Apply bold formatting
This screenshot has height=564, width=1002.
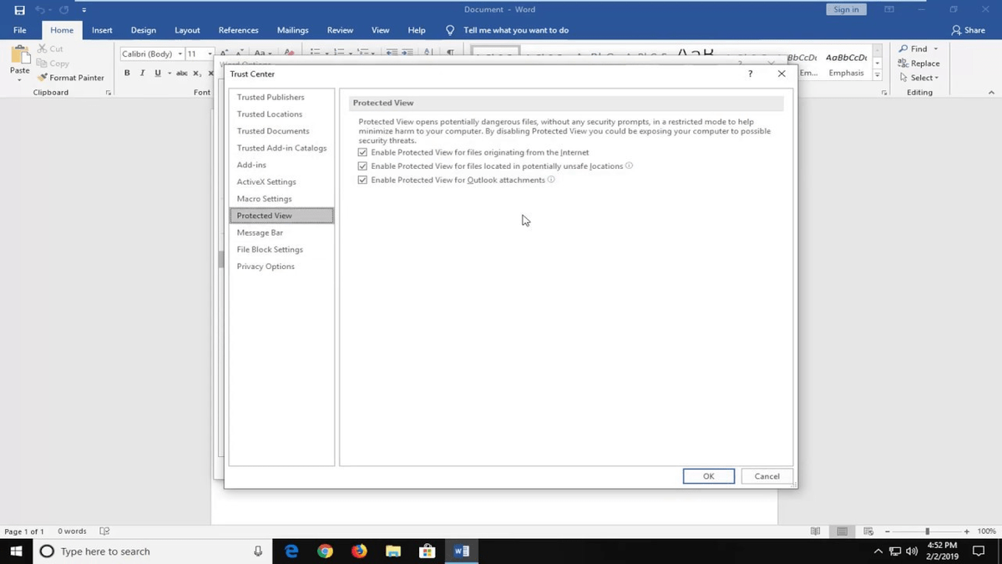[x=126, y=73]
